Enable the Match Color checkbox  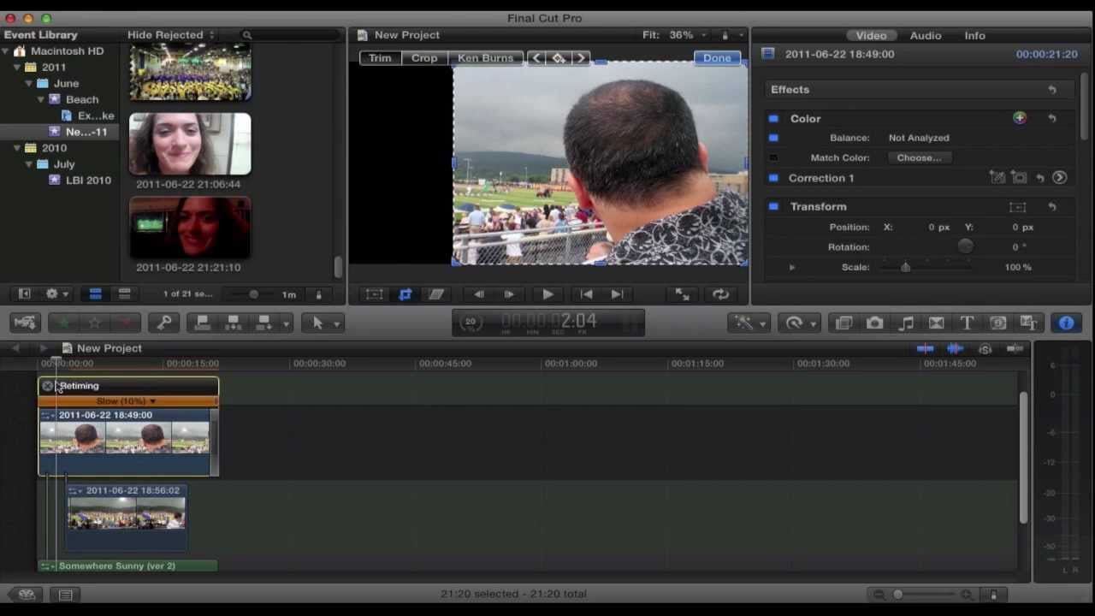pyautogui.click(x=773, y=157)
